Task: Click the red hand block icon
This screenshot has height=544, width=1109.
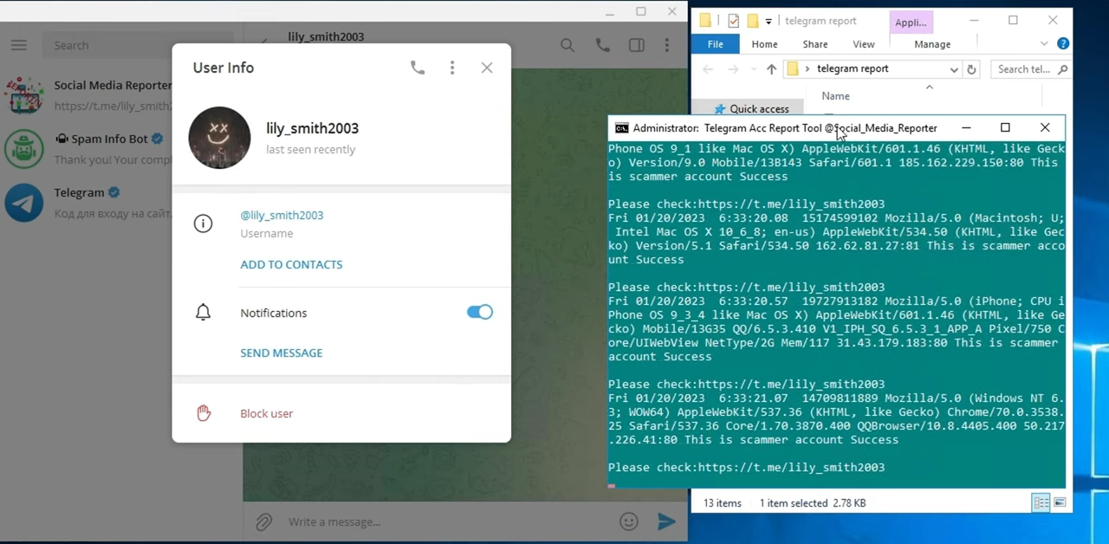Action: [x=204, y=413]
